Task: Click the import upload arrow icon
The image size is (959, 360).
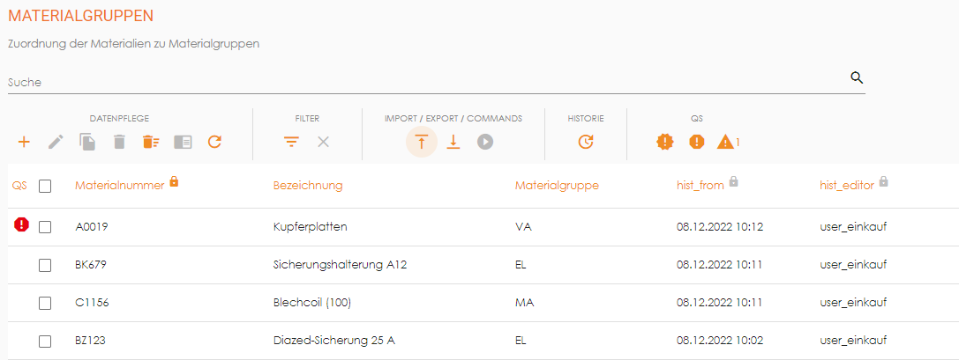Action: (x=422, y=142)
